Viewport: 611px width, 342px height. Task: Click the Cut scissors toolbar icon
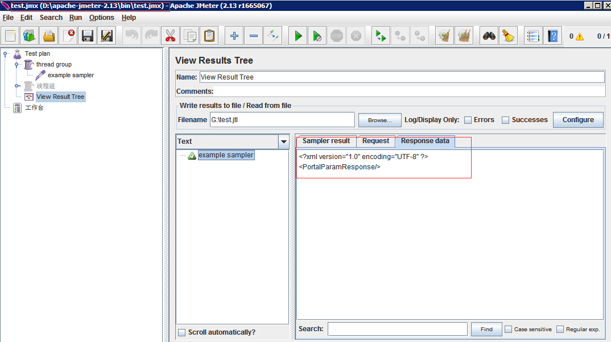[170, 36]
